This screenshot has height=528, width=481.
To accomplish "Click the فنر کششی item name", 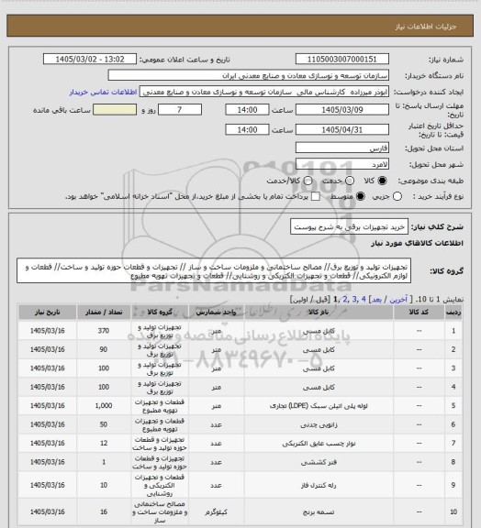I will pyautogui.click(x=319, y=462).
